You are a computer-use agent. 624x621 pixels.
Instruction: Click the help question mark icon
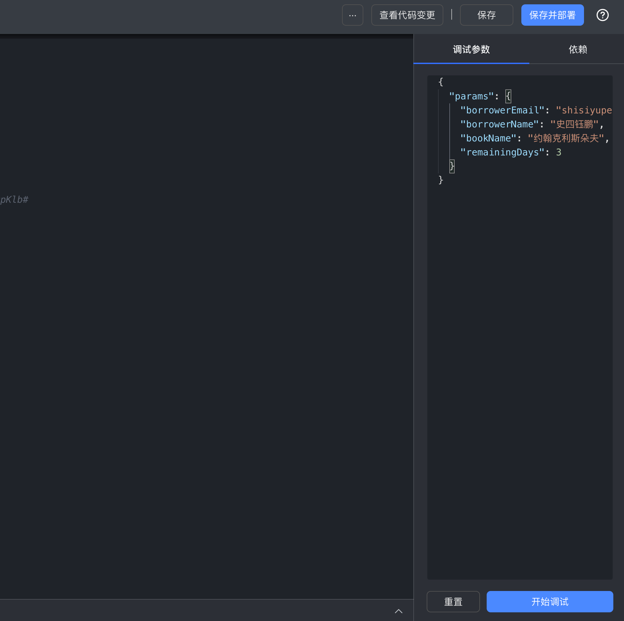point(602,15)
